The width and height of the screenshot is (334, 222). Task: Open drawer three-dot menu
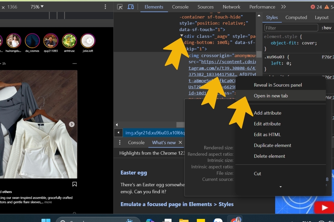120,143
